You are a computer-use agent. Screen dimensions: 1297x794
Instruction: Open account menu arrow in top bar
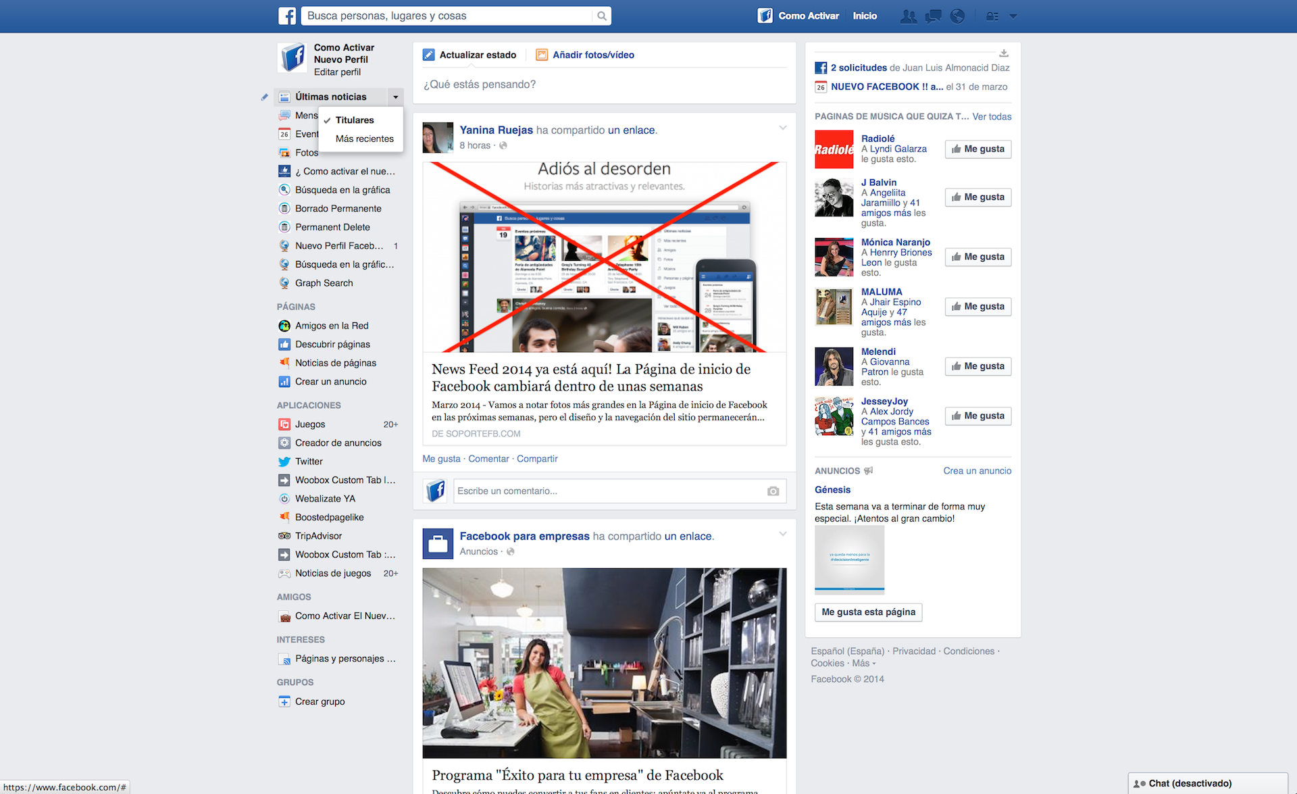[x=1013, y=16]
